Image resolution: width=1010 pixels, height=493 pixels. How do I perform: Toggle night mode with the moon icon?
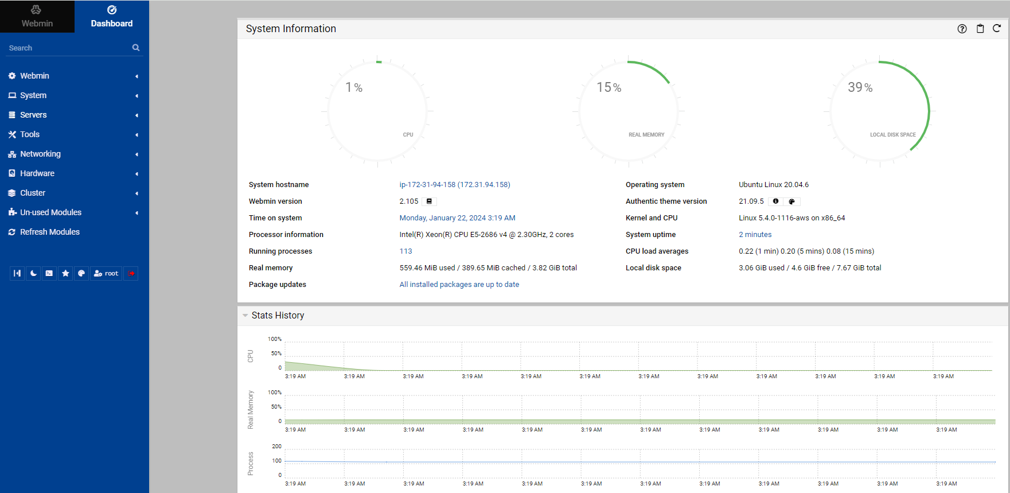point(33,273)
